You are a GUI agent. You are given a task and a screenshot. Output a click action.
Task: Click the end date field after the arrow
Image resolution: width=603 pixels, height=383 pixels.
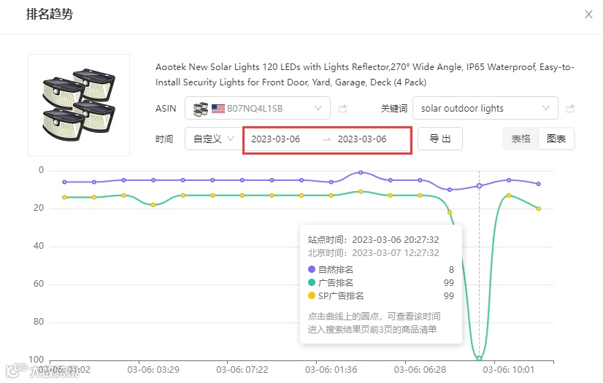(362, 139)
